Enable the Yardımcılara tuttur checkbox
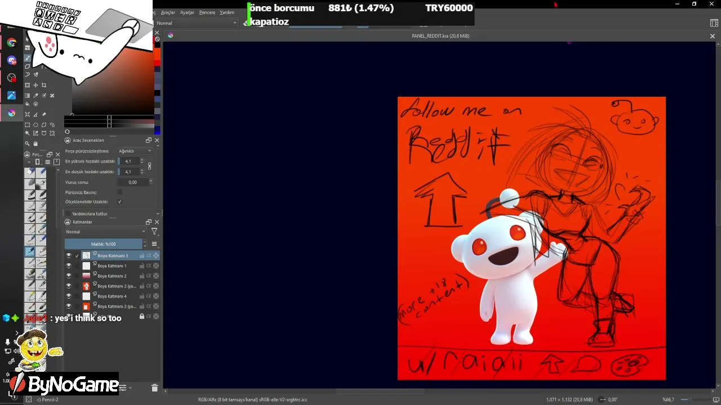This screenshot has height=405, width=721. coord(68,214)
